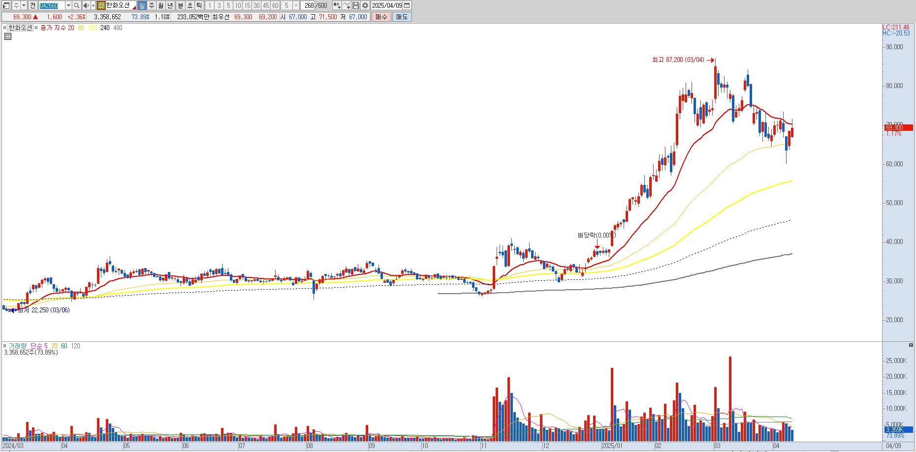Select the 초 seconds period button

tap(190, 5)
